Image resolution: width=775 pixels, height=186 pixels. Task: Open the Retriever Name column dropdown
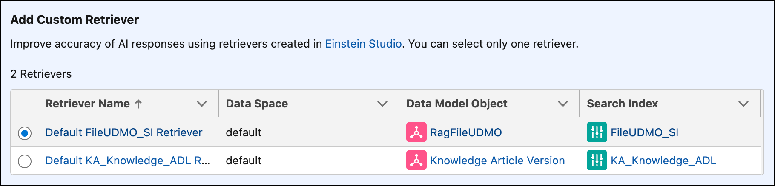[202, 104]
